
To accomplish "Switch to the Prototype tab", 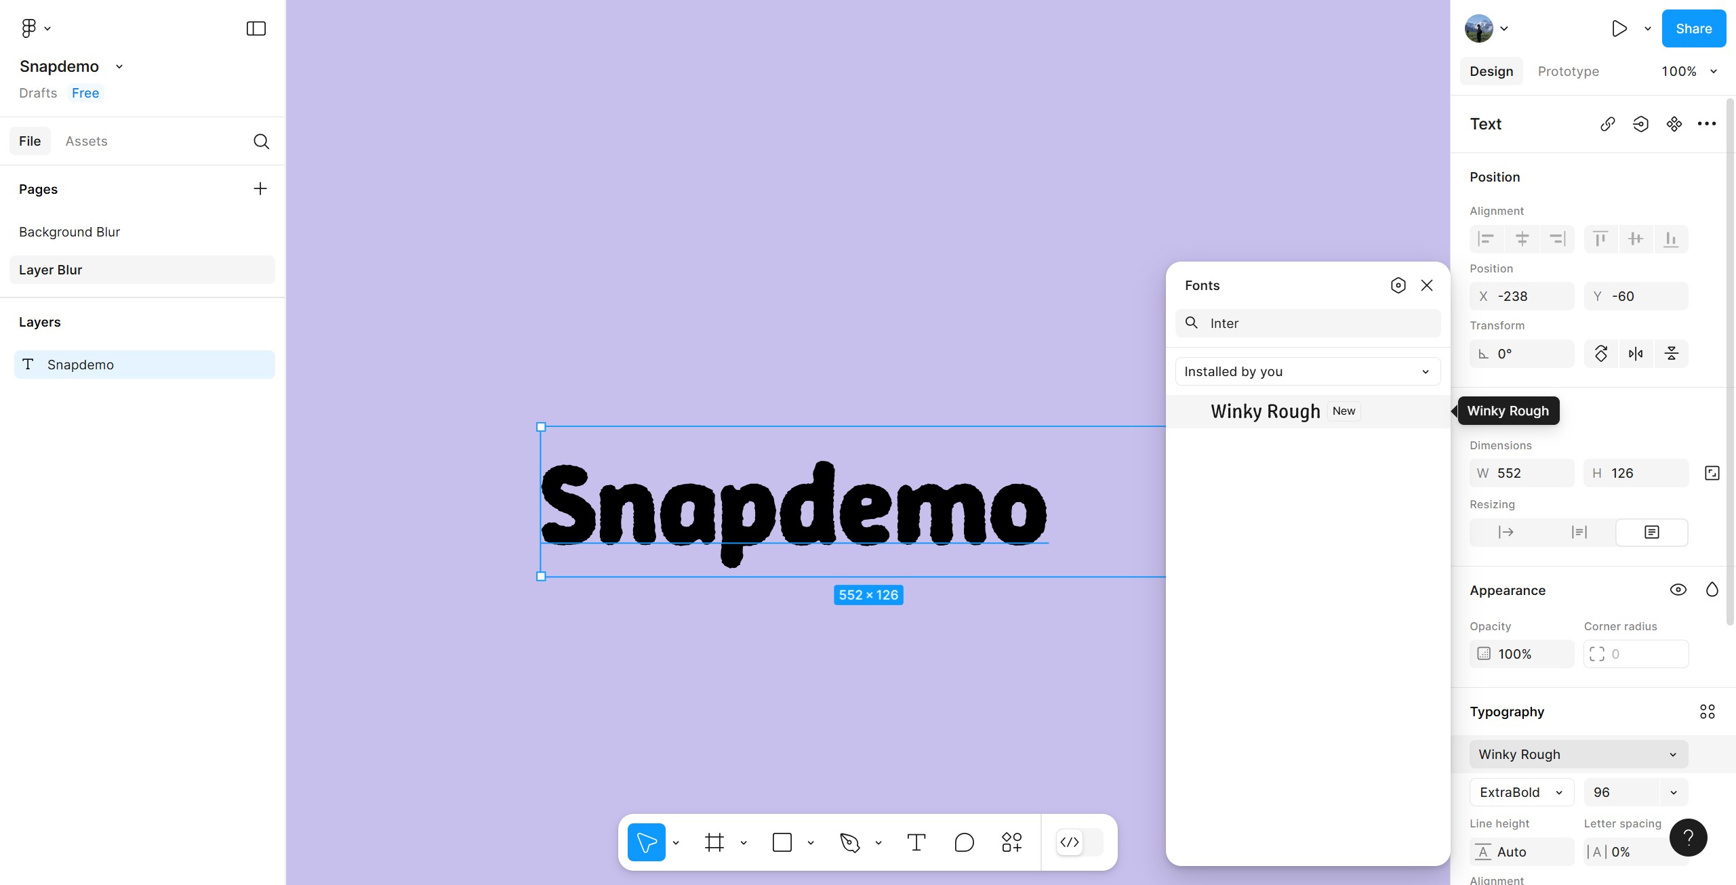I will [1568, 71].
